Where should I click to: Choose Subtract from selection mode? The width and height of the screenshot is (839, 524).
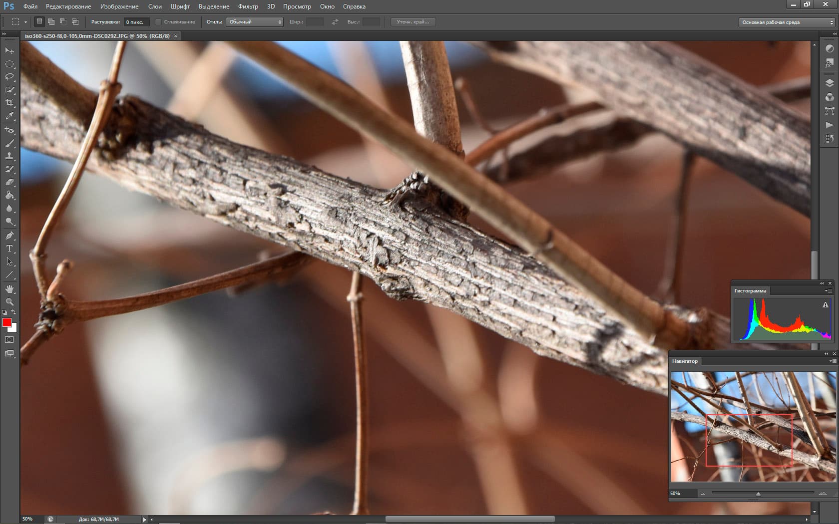pos(63,21)
